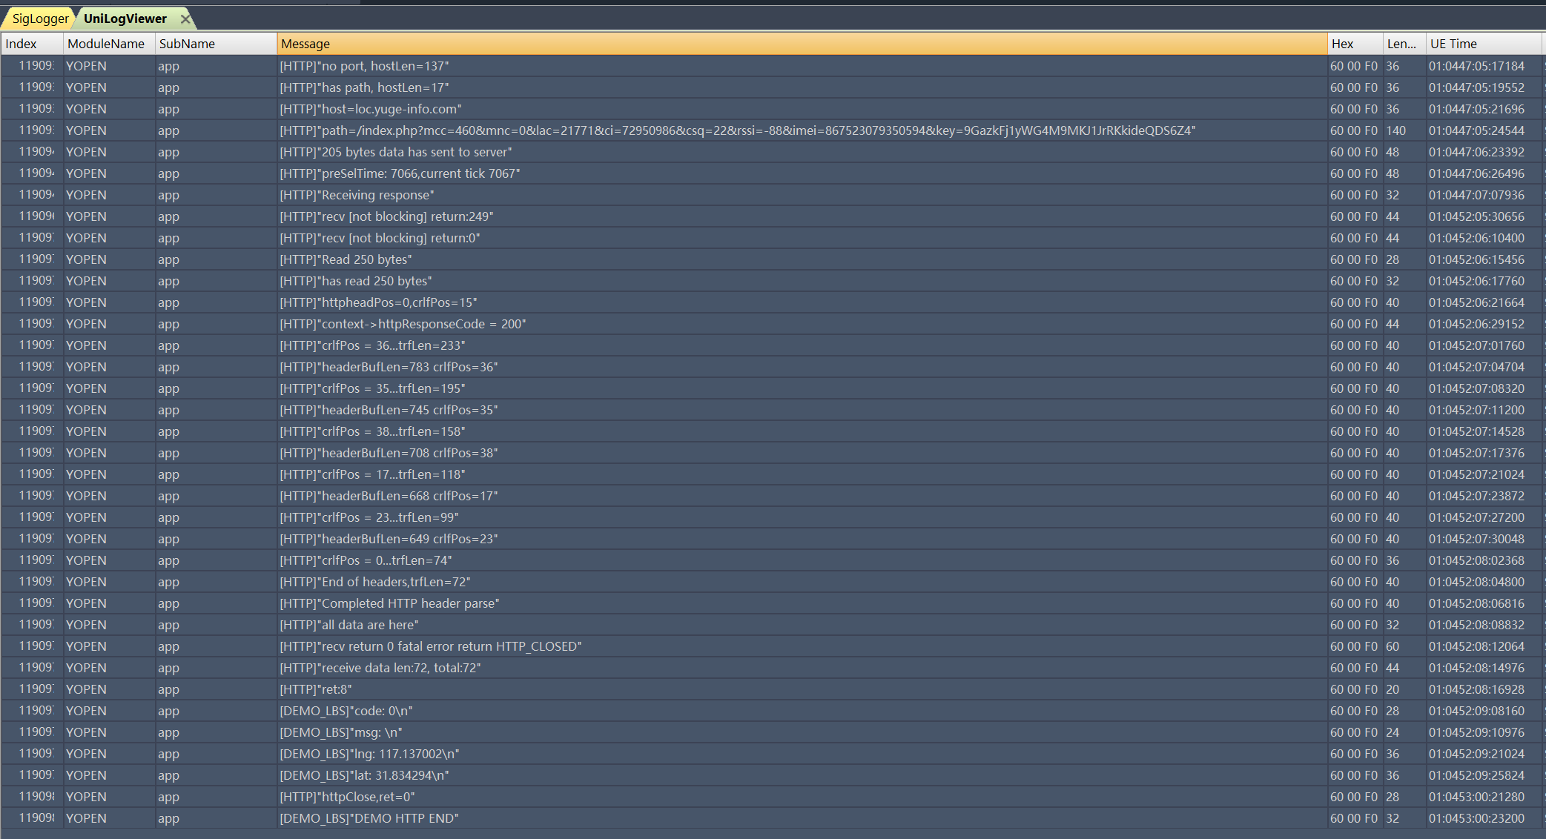
Task: Select the "httpClose,ret=0" row
Action: [x=771, y=797]
